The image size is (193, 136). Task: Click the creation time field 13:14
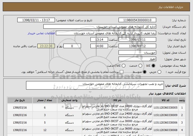[x=99, y=40]
